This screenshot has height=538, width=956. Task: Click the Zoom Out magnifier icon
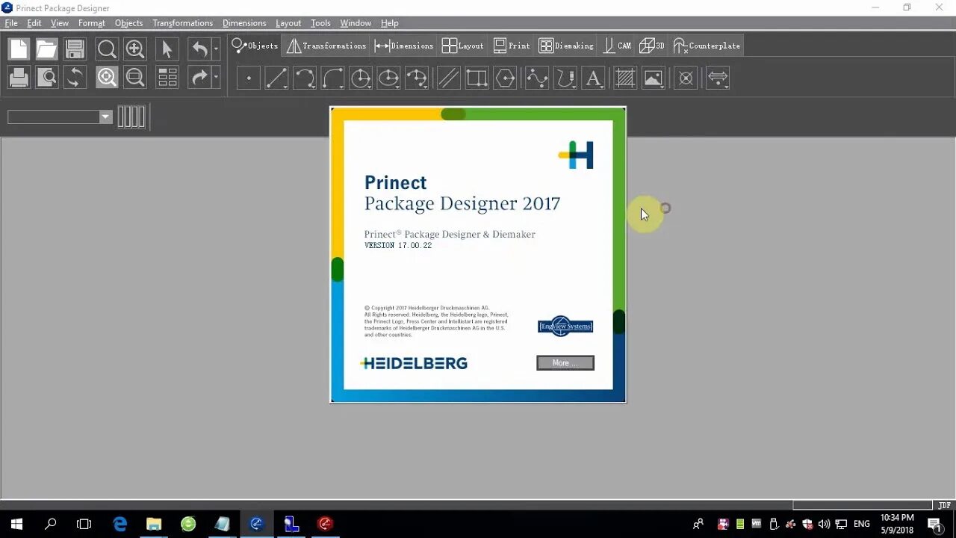coord(135,78)
